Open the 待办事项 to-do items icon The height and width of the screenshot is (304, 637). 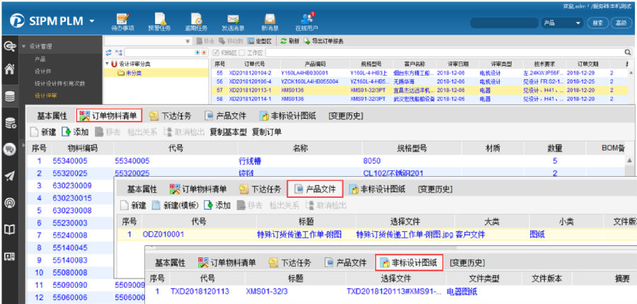[123, 22]
